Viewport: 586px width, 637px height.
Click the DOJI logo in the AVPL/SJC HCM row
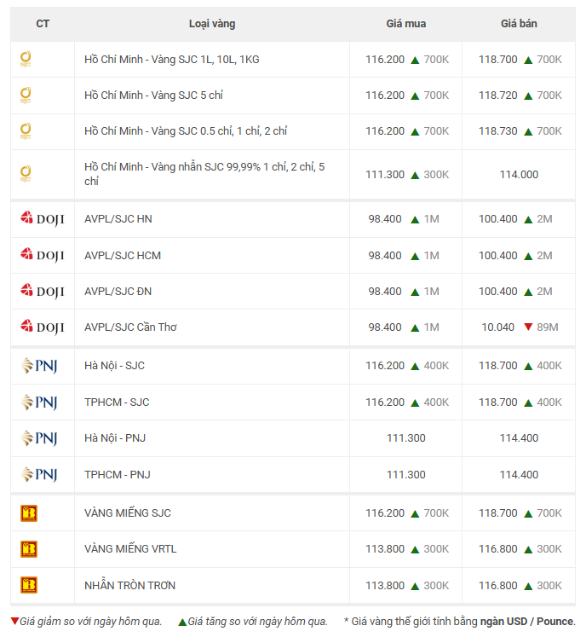point(43,255)
